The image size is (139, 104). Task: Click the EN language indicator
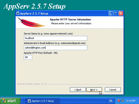(x=111, y=101)
